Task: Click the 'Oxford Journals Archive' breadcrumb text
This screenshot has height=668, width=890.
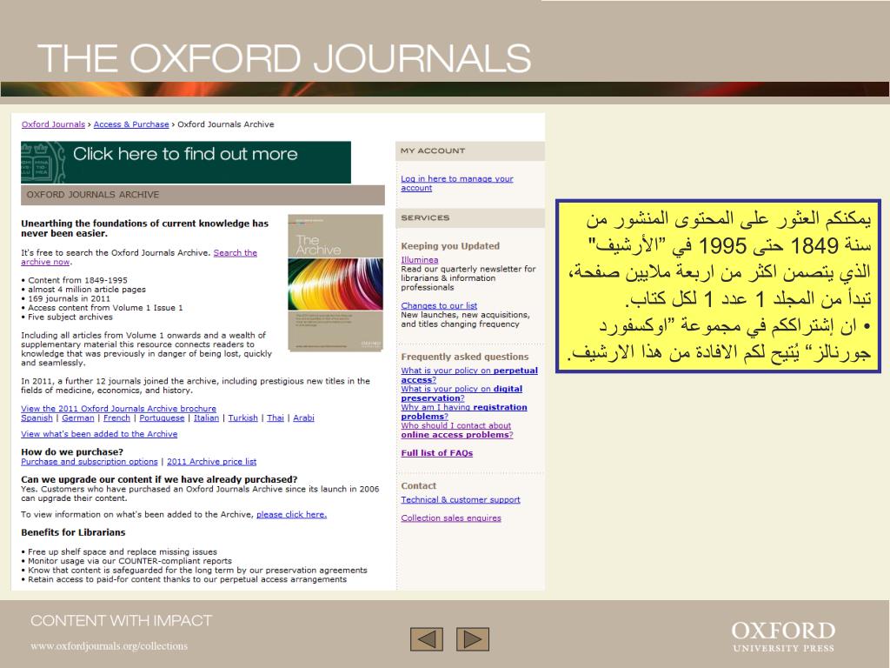Action: (x=226, y=124)
